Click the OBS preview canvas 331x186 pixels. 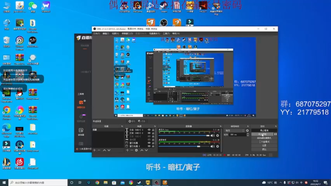tap(185, 77)
